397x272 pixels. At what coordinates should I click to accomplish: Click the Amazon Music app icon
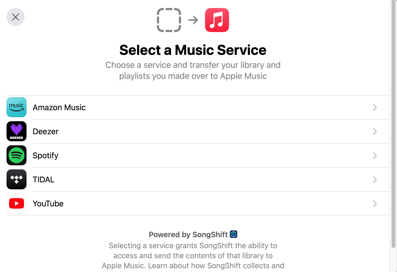click(17, 107)
